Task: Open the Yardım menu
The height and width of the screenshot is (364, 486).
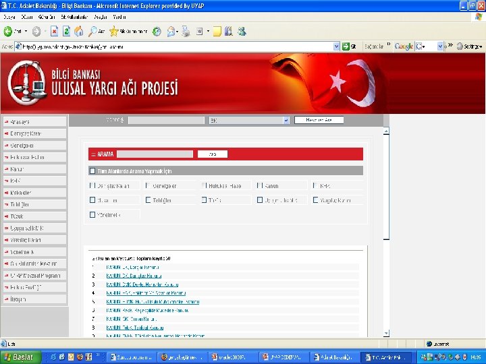Action: pos(119,17)
